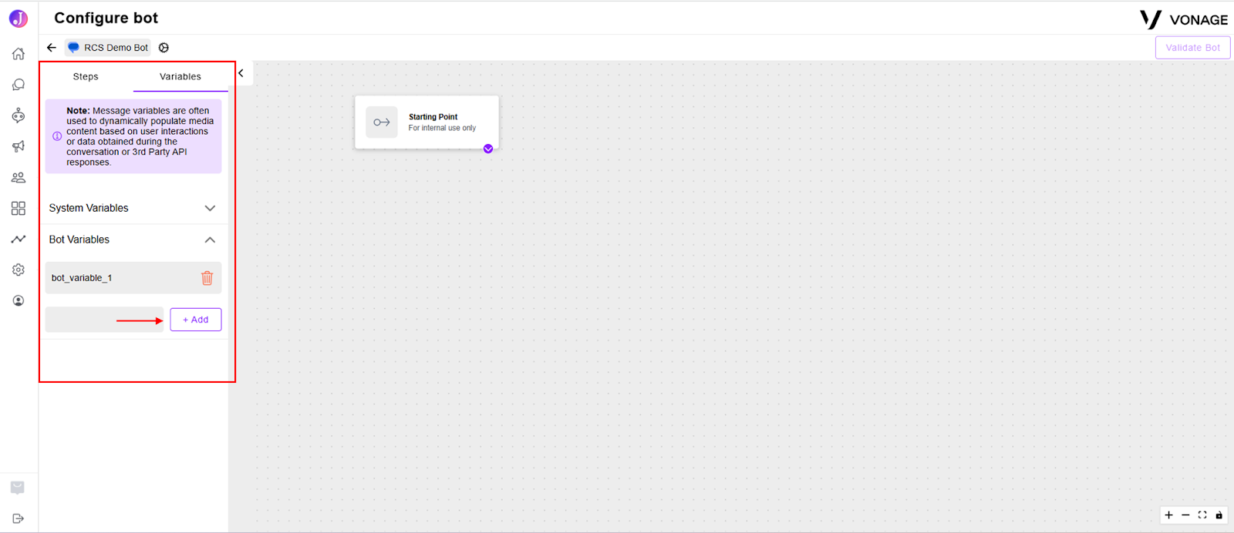Focus the new bot variable input field

point(104,320)
